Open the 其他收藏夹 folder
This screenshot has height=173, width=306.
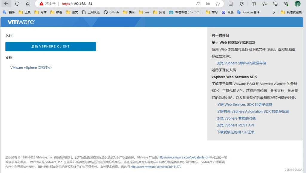click(291, 12)
